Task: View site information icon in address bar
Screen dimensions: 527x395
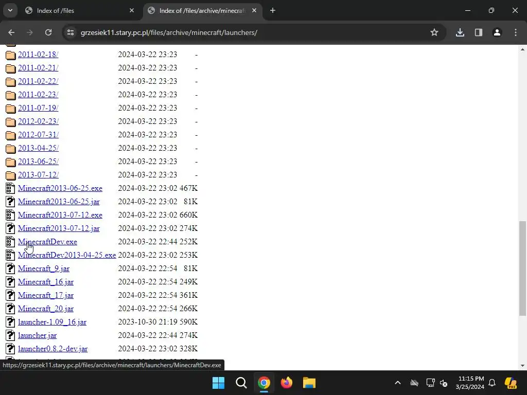Action: pyautogui.click(x=70, y=32)
